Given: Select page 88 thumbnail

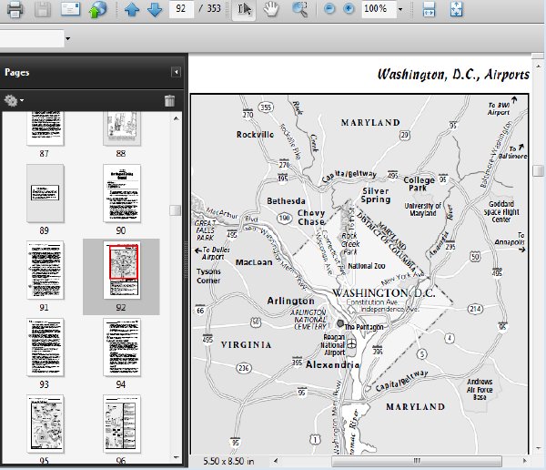Looking at the screenshot, I should 122,128.
